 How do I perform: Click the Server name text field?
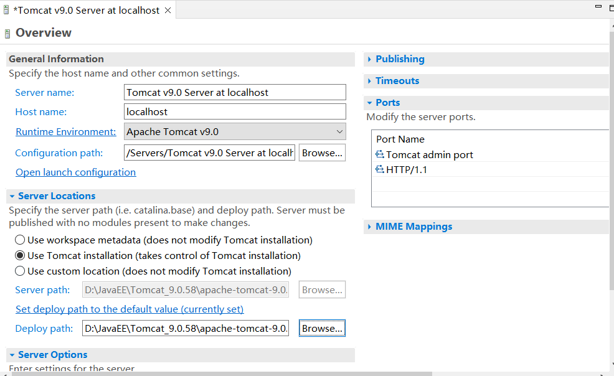tap(235, 92)
